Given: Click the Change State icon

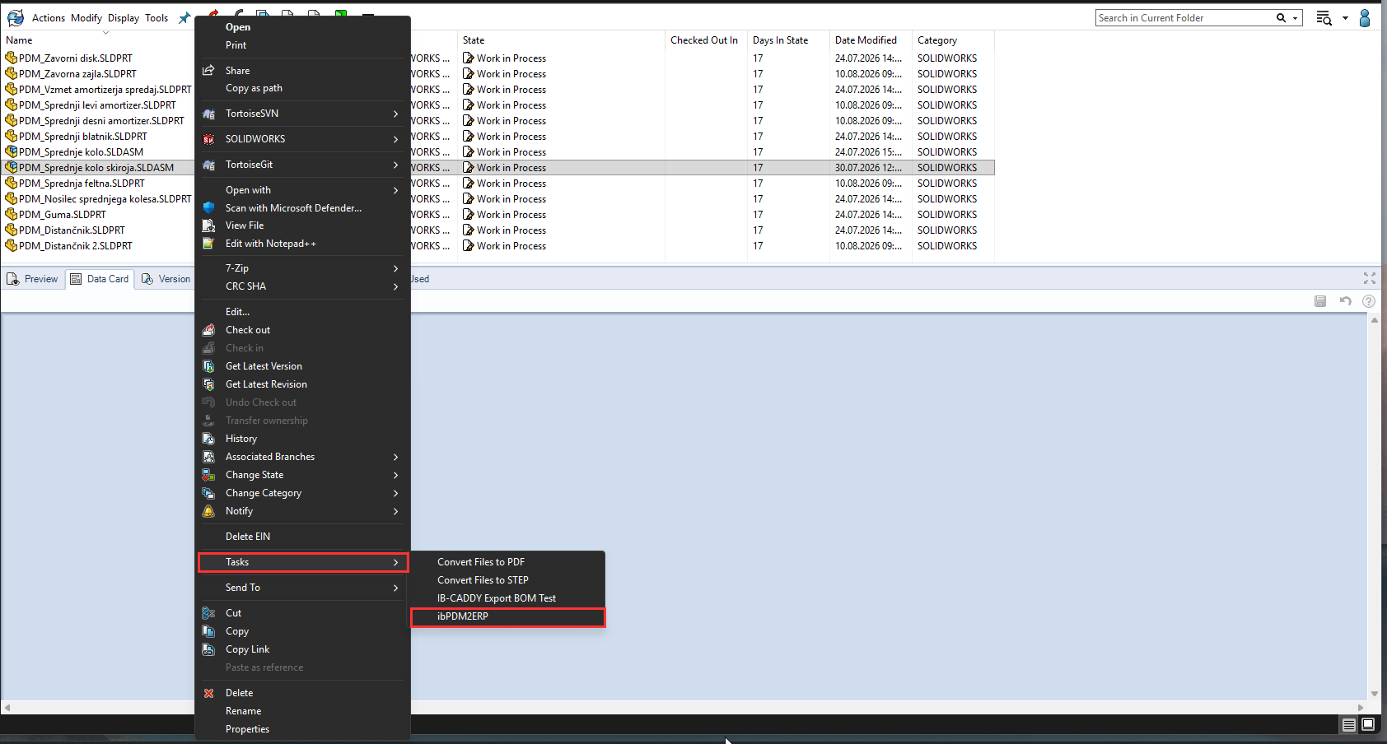Looking at the screenshot, I should pyautogui.click(x=209, y=475).
